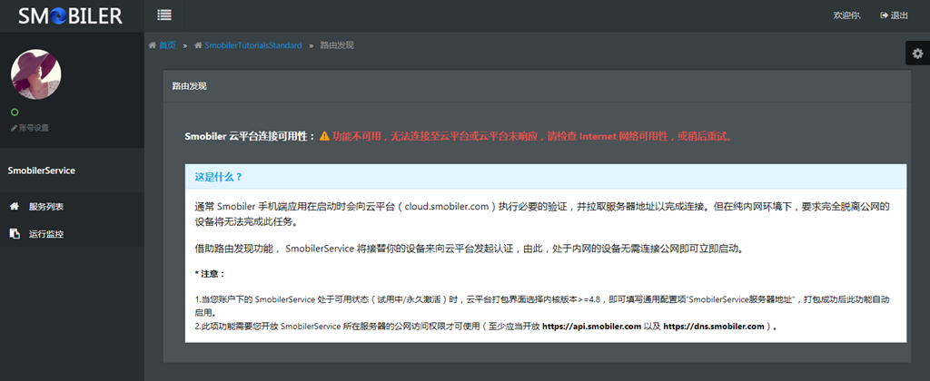This screenshot has width=930, height=381.
Task: Click the home icon before SmobilerTutorialsStandard
Action: (198, 45)
